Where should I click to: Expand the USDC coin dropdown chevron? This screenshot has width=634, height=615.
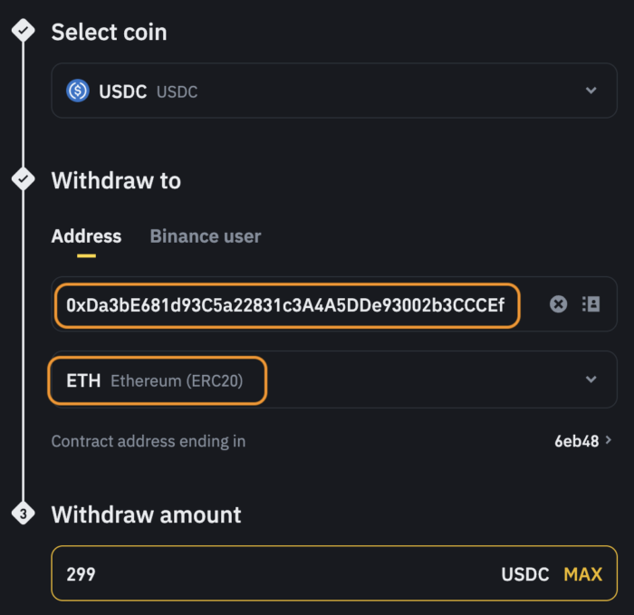(x=591, y=91)
